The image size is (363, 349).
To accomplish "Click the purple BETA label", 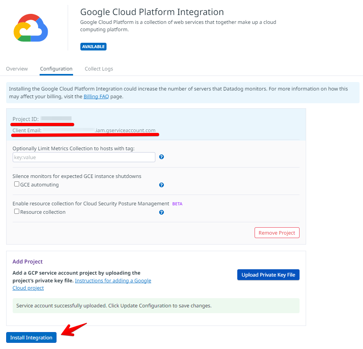I will click(x=177, y=204).
